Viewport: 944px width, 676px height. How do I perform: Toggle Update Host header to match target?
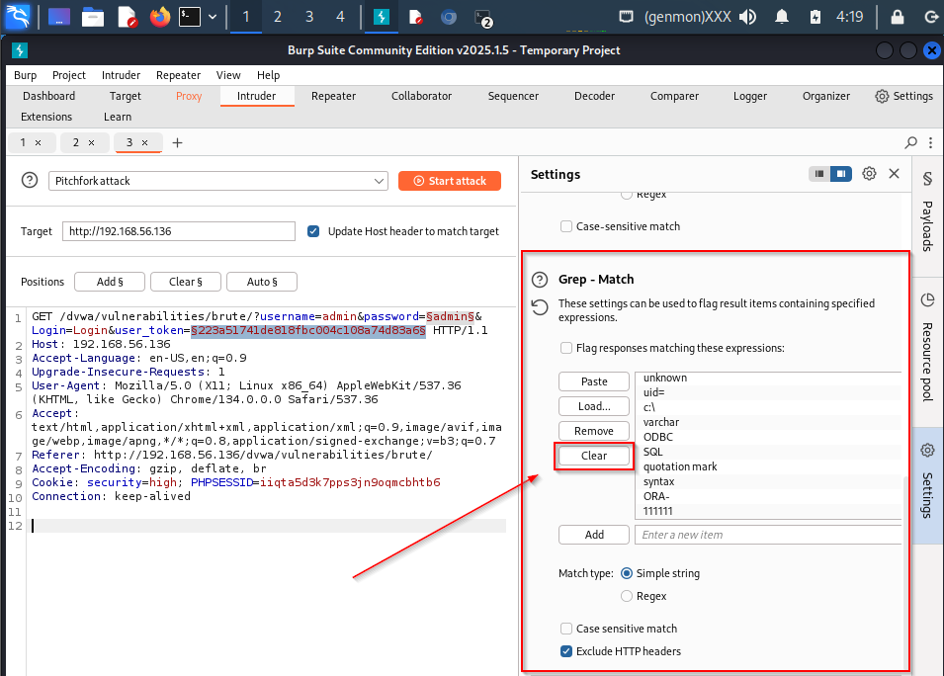[313, 231]
